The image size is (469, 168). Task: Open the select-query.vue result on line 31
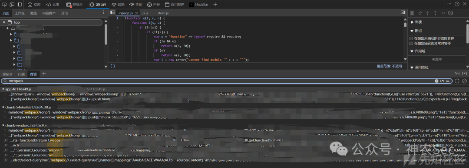(x=234, y=160)
